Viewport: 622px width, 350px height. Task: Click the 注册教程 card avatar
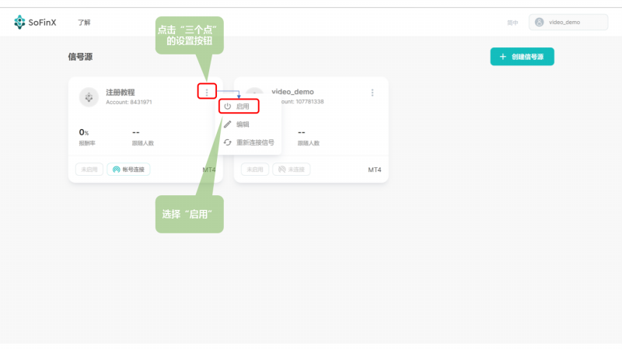pos(89,96)
